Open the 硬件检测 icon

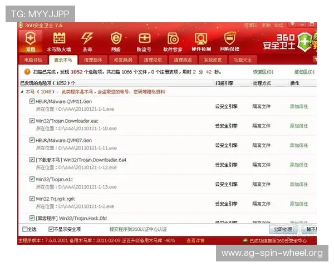201,42
